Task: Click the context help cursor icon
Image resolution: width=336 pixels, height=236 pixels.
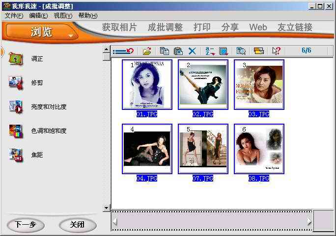Action: 276,51
